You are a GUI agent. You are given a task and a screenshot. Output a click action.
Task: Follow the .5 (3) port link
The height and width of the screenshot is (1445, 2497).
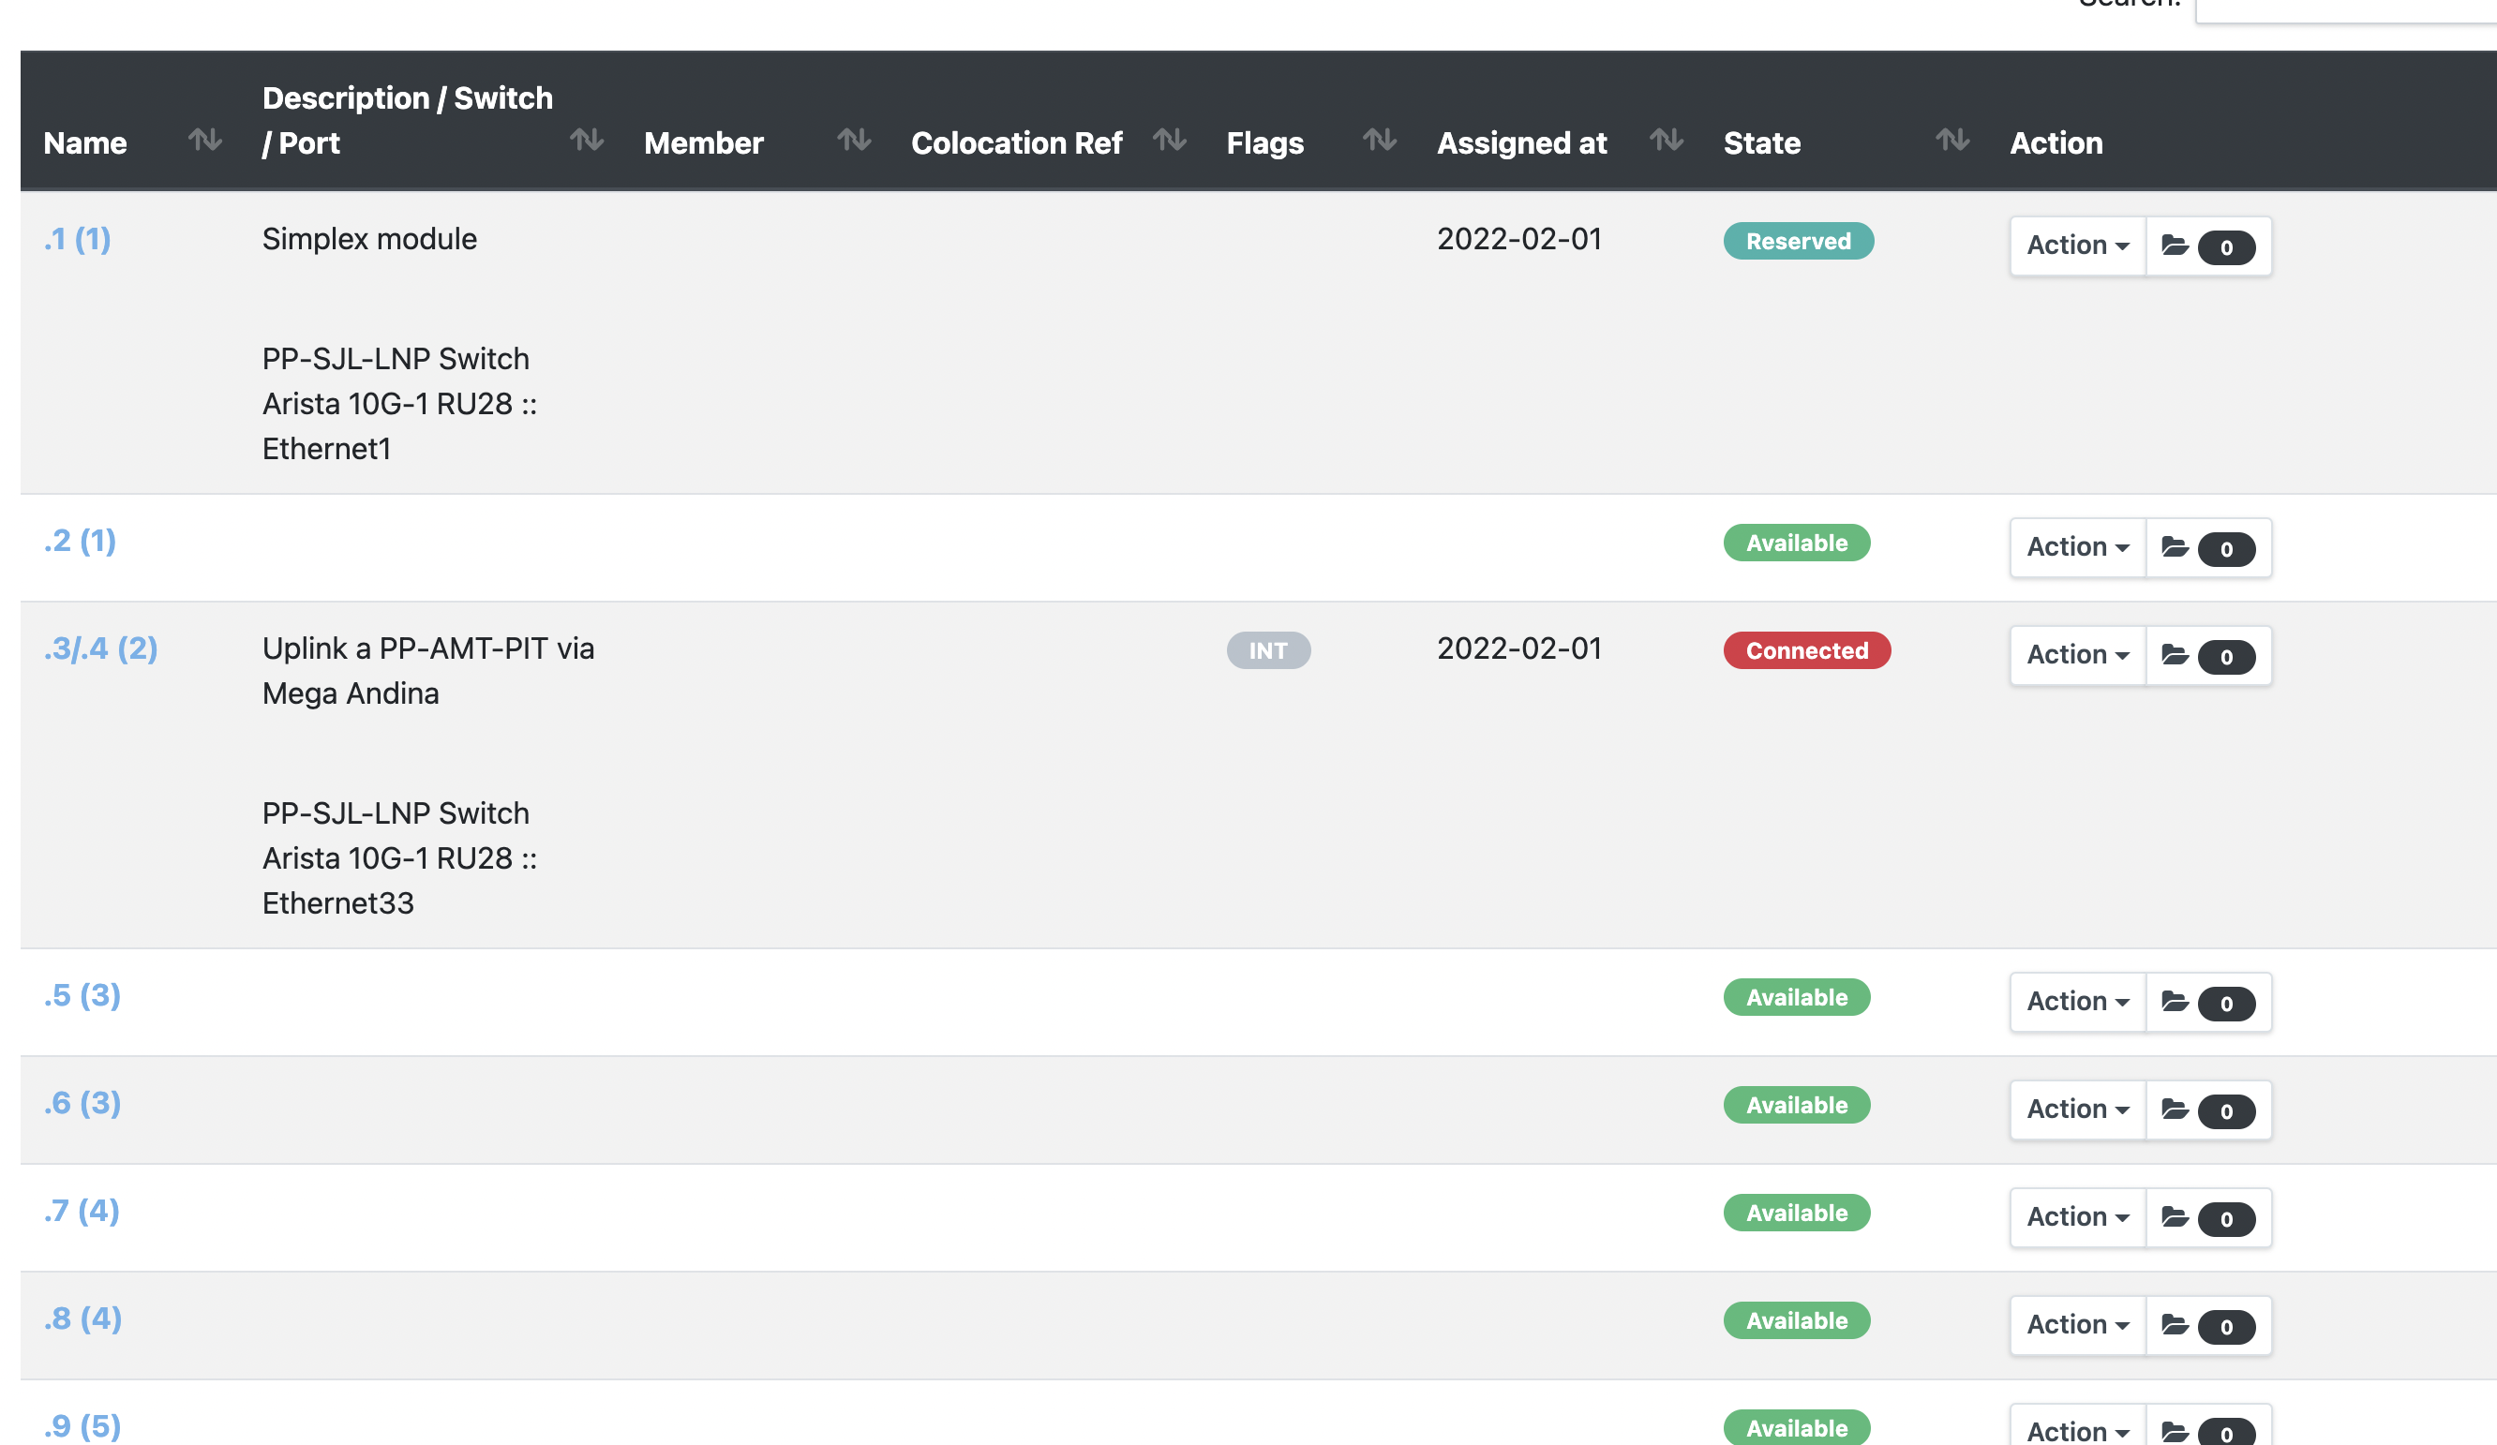(82, 995)
